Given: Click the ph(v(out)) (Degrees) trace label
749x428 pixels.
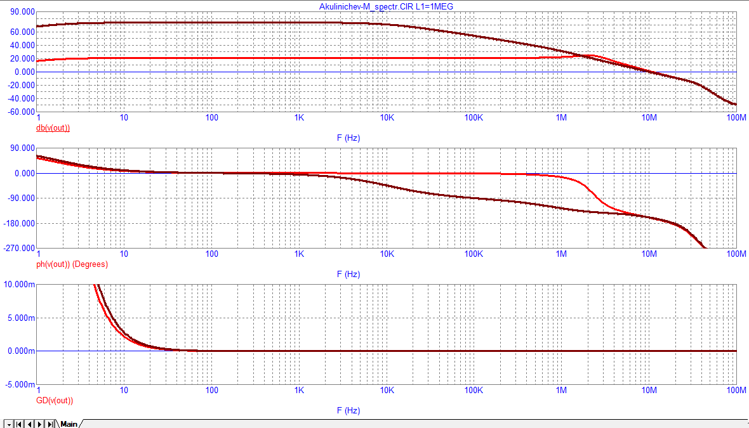Looking at the screenshot, I should pos(72,264).
